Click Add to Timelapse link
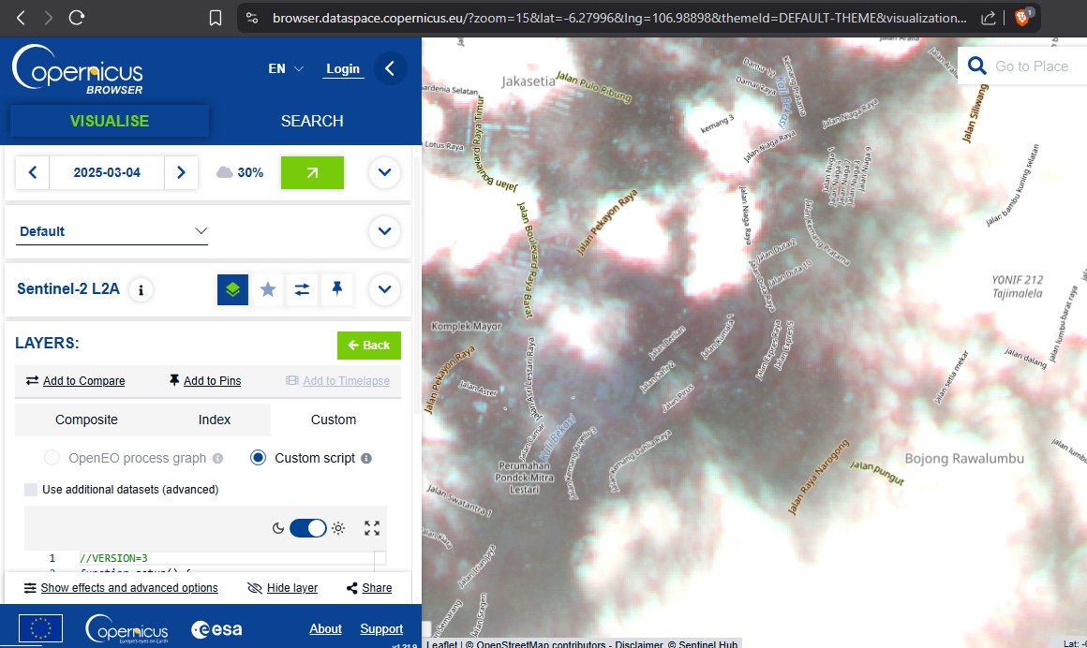The image size is (1087, 648). tap(338, 380)
